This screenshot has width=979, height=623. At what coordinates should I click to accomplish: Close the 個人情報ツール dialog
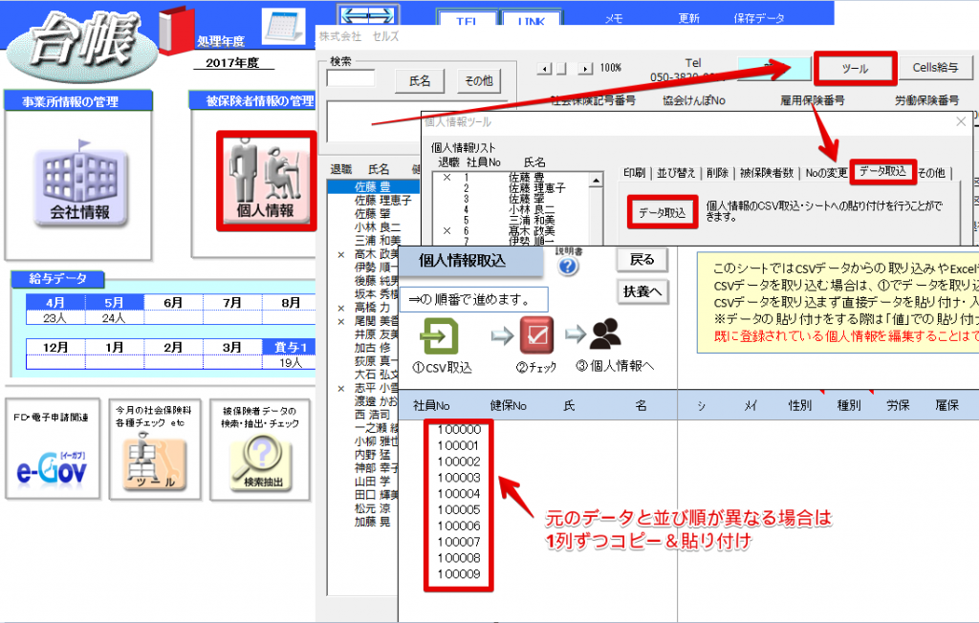click(x=961, y=121)
